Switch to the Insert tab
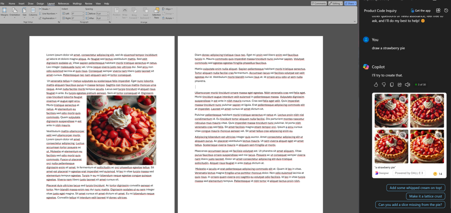This screenshot has height=213, width=451. pos(21,3)
